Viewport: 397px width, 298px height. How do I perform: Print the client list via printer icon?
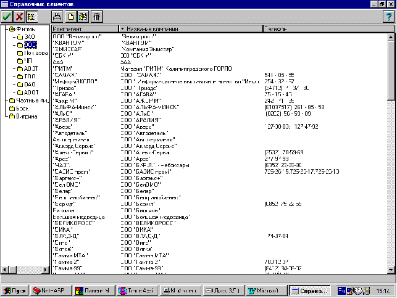pos(57,17)
